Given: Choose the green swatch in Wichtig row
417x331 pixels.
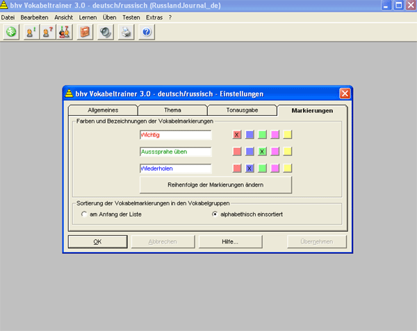Looking at the screenshot, I should pyautogui.click(x=262, y=135).
